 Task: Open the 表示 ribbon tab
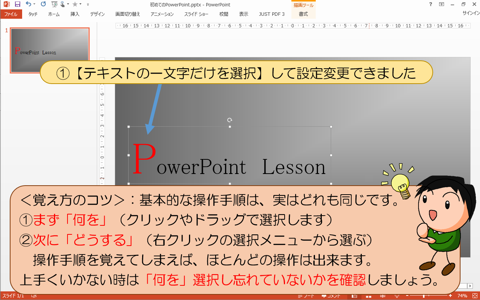tap(244, 14)
